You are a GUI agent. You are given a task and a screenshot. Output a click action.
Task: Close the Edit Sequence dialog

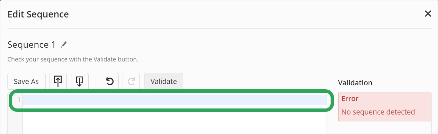pyautogui.click(x=428, y=14)
